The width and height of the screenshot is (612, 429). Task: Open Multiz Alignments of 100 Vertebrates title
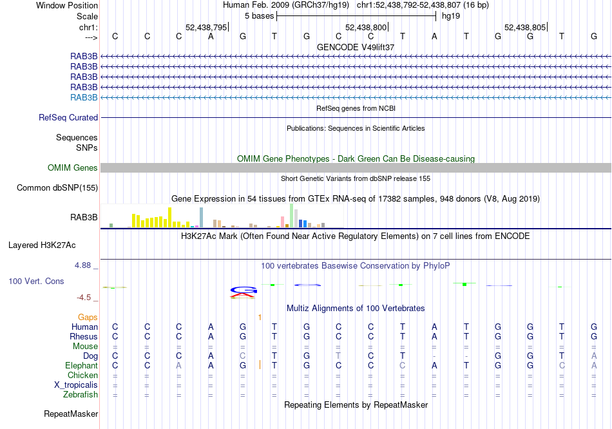tap(356, 309)
